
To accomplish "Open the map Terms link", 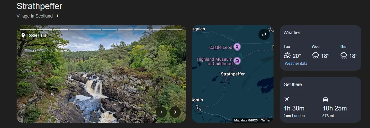I will coord(265,120).
